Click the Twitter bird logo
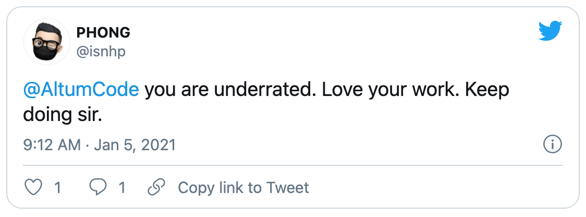The image size is (586, 217). pos(550,31)
